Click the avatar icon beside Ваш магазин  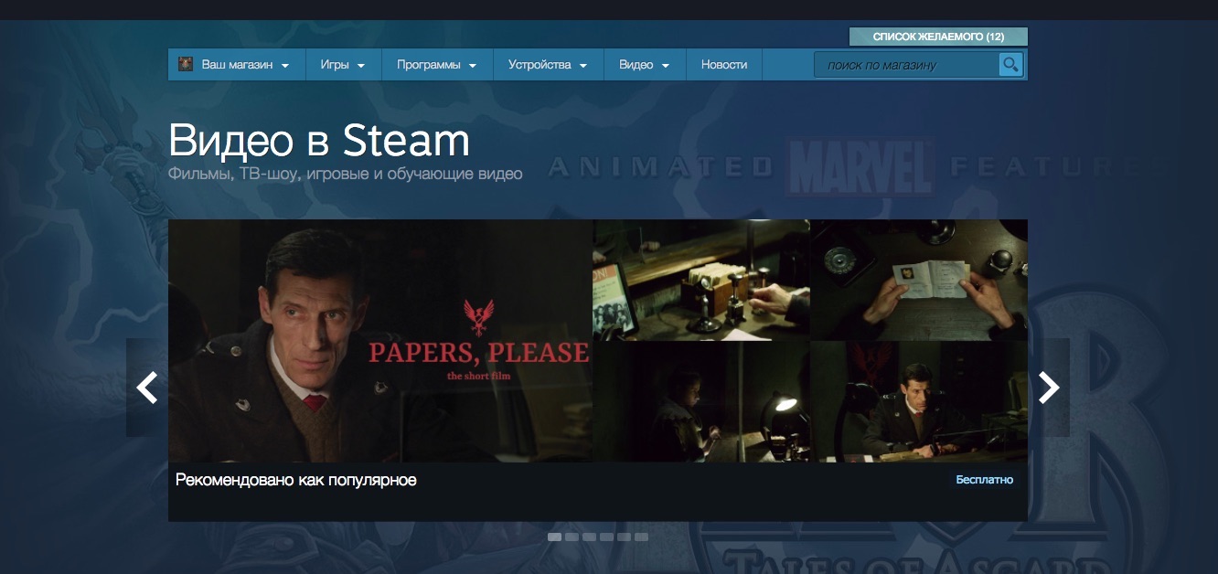pos(186,65)
